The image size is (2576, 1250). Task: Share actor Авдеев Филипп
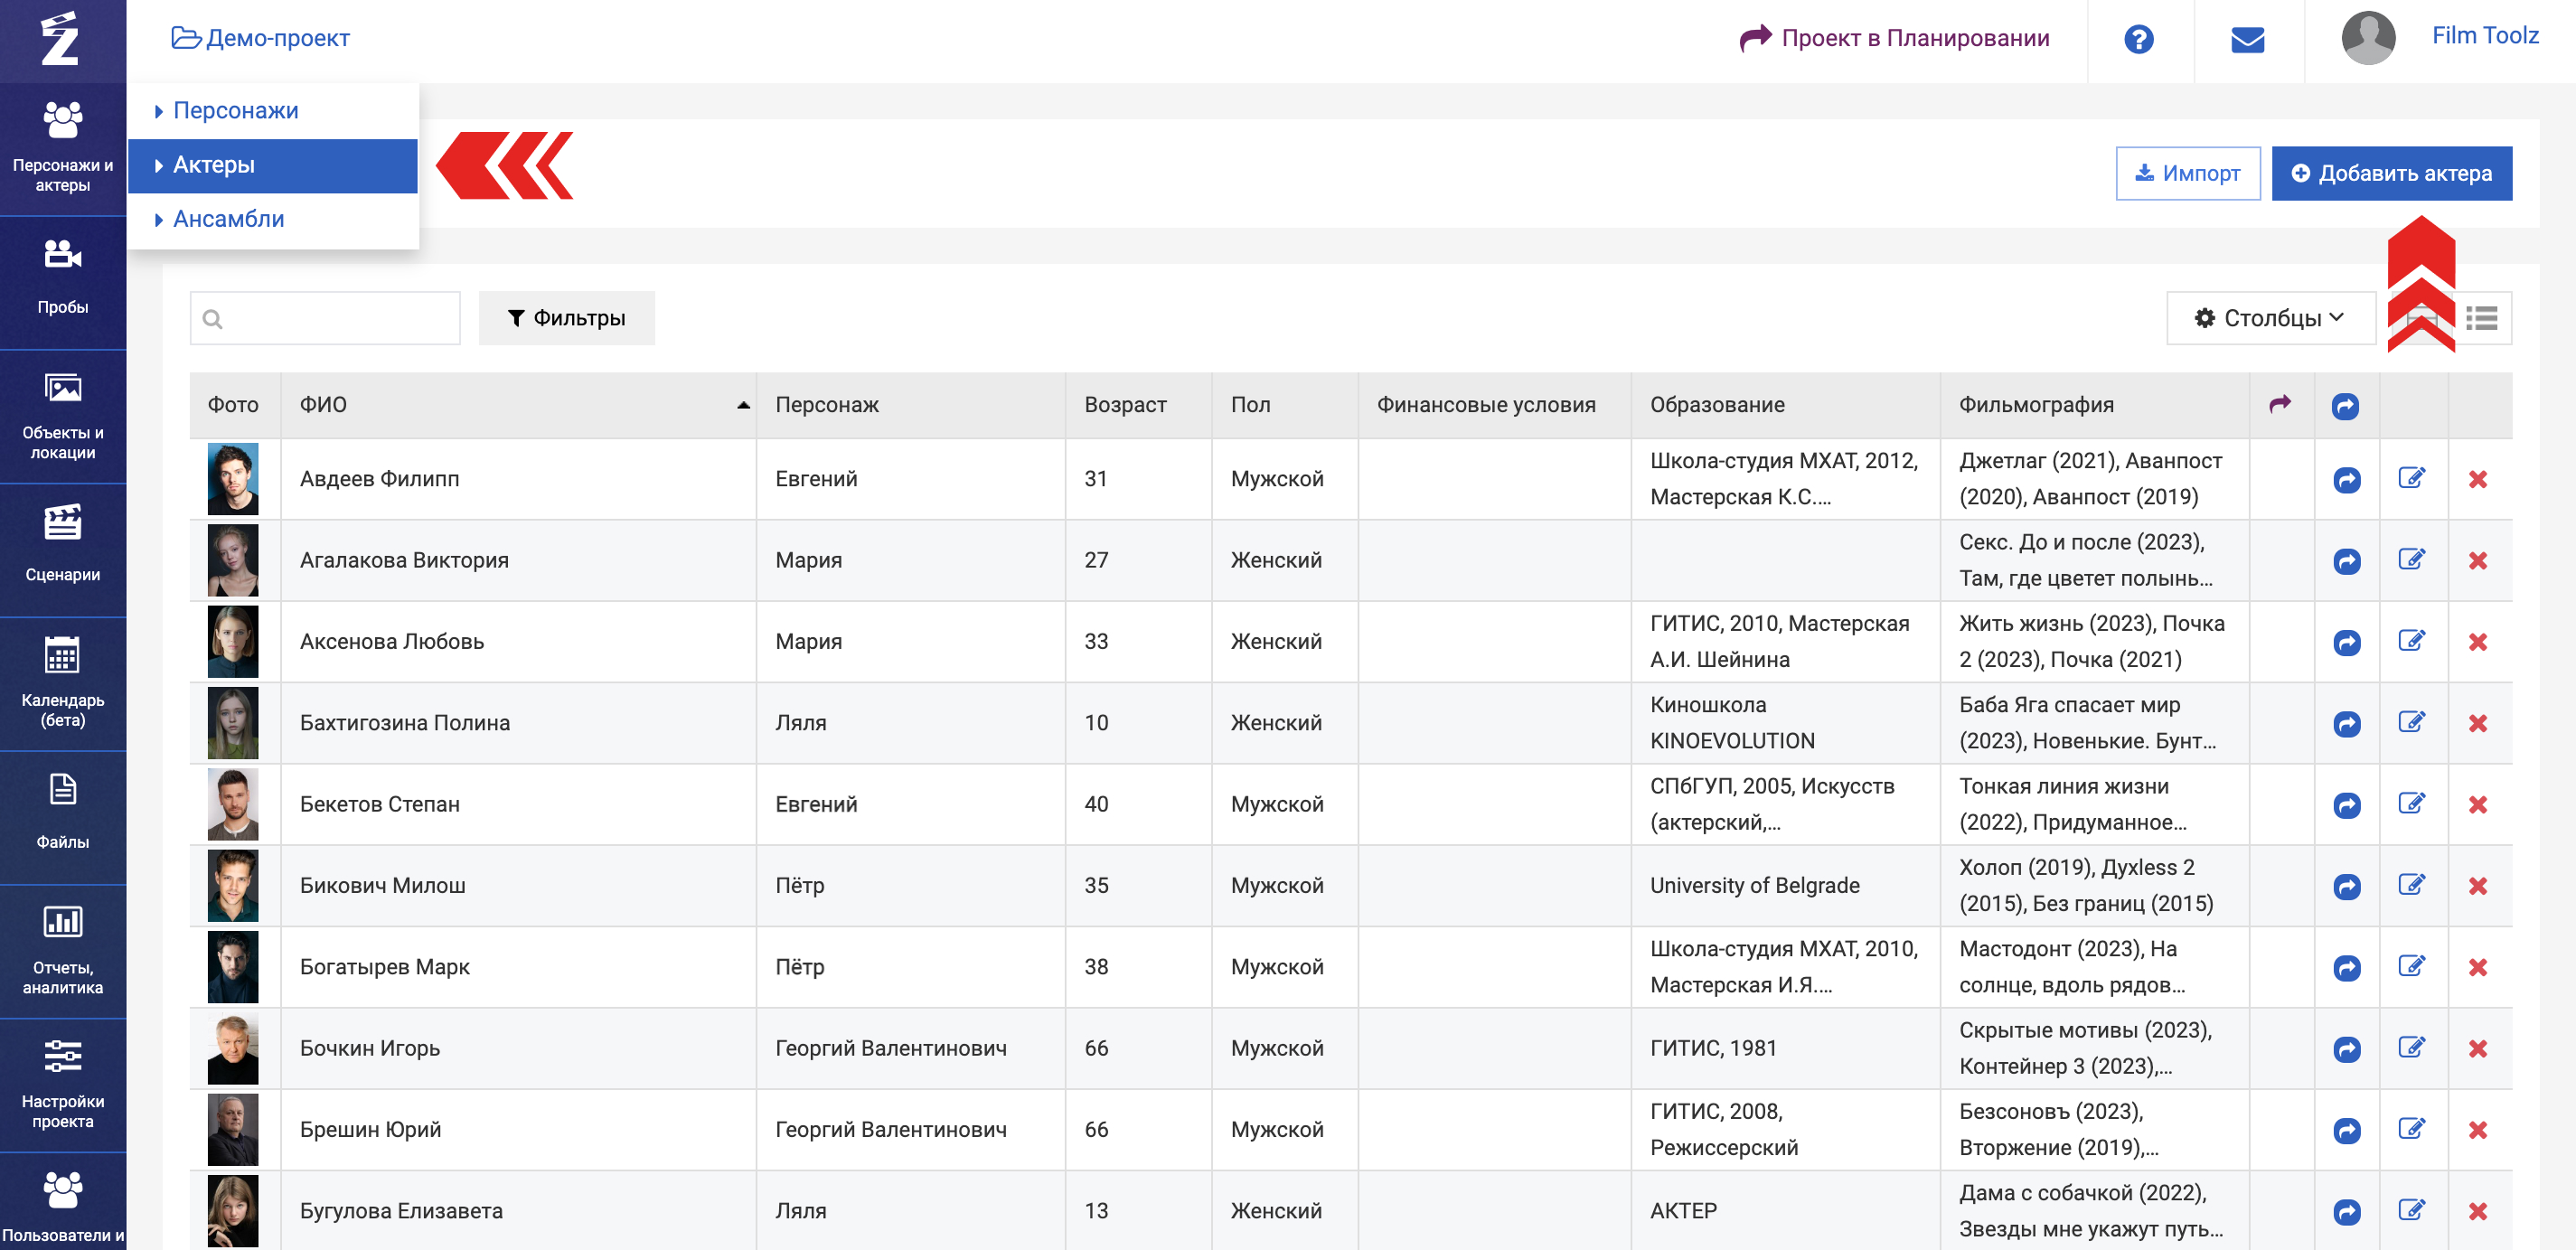(x=2346, y=479)
